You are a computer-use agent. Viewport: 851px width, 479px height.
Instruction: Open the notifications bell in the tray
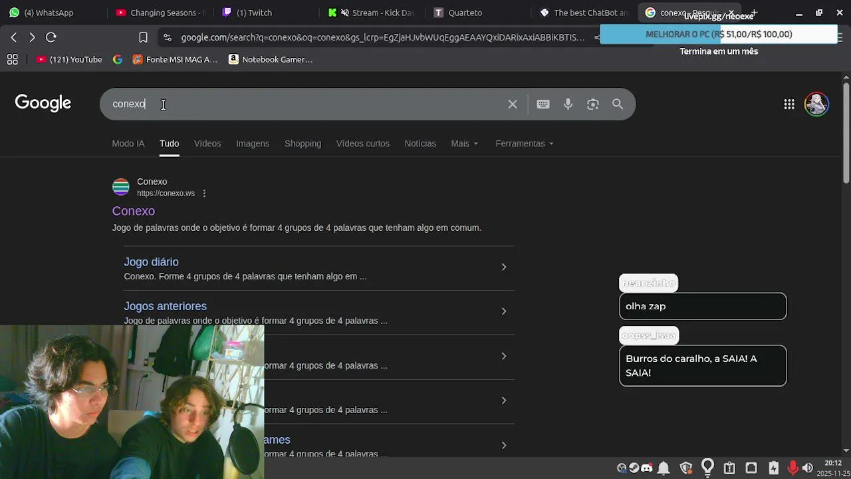(x=664, y=468)
